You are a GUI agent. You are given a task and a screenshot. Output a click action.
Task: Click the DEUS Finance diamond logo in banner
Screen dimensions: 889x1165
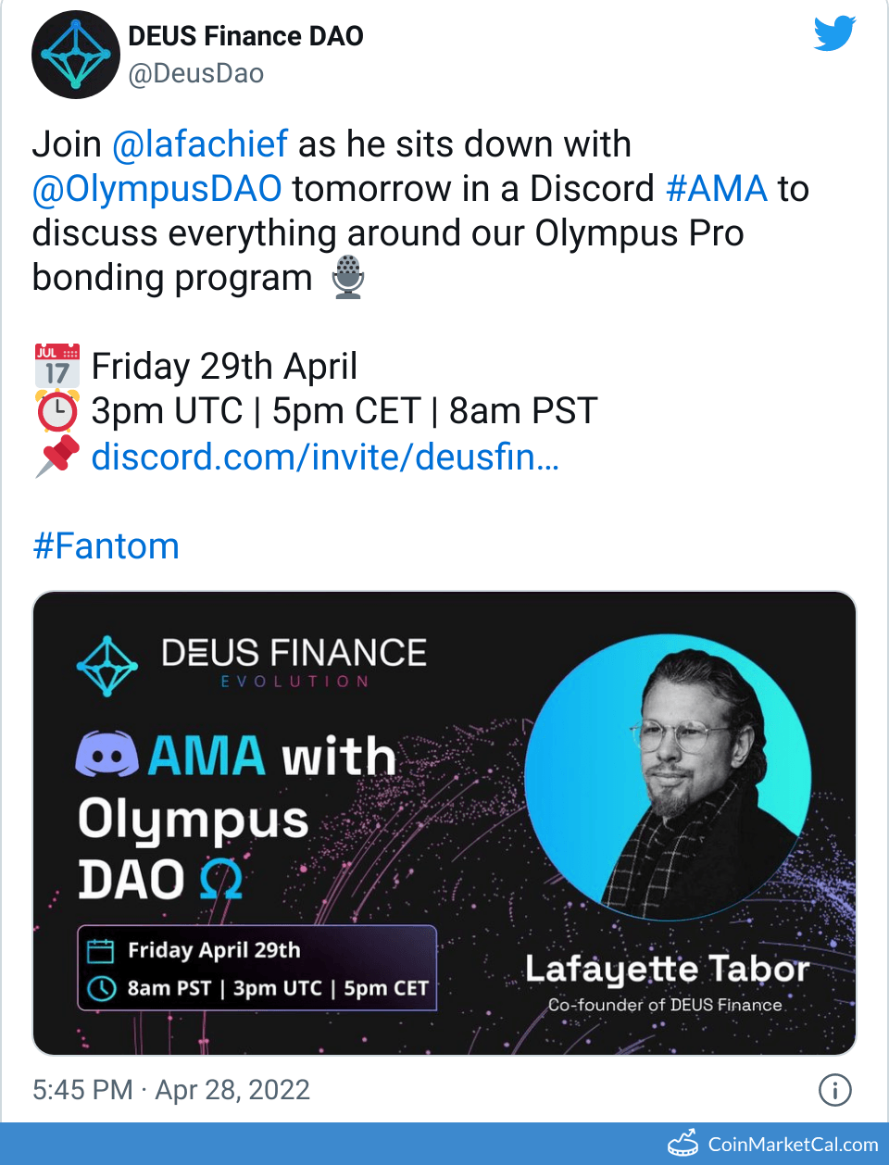106,666
